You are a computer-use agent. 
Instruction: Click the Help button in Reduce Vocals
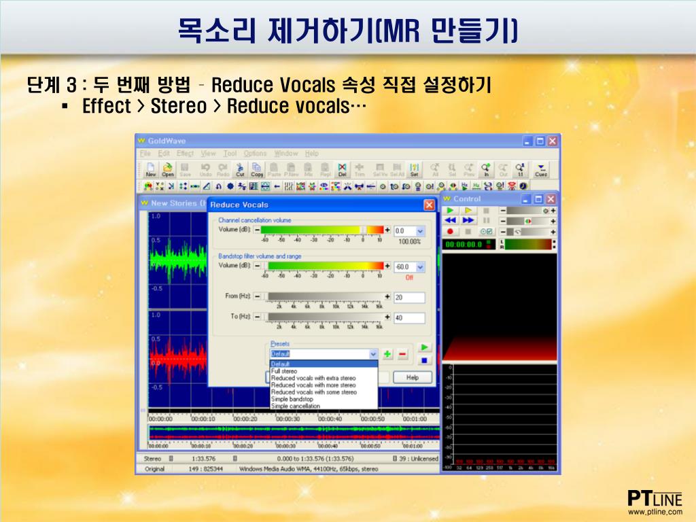[413, 377]
